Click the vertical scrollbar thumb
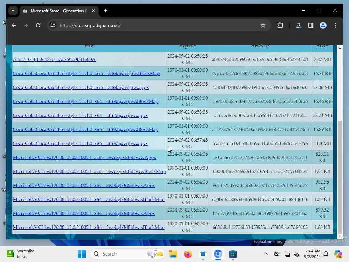The height and width of the screenshot is (262, 349). (x=340, y=176)
